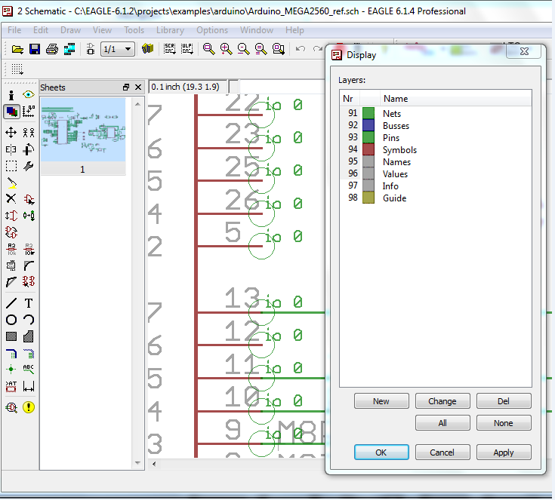
Task: Click the Print icon in toolbar
Action: [51, 49]
